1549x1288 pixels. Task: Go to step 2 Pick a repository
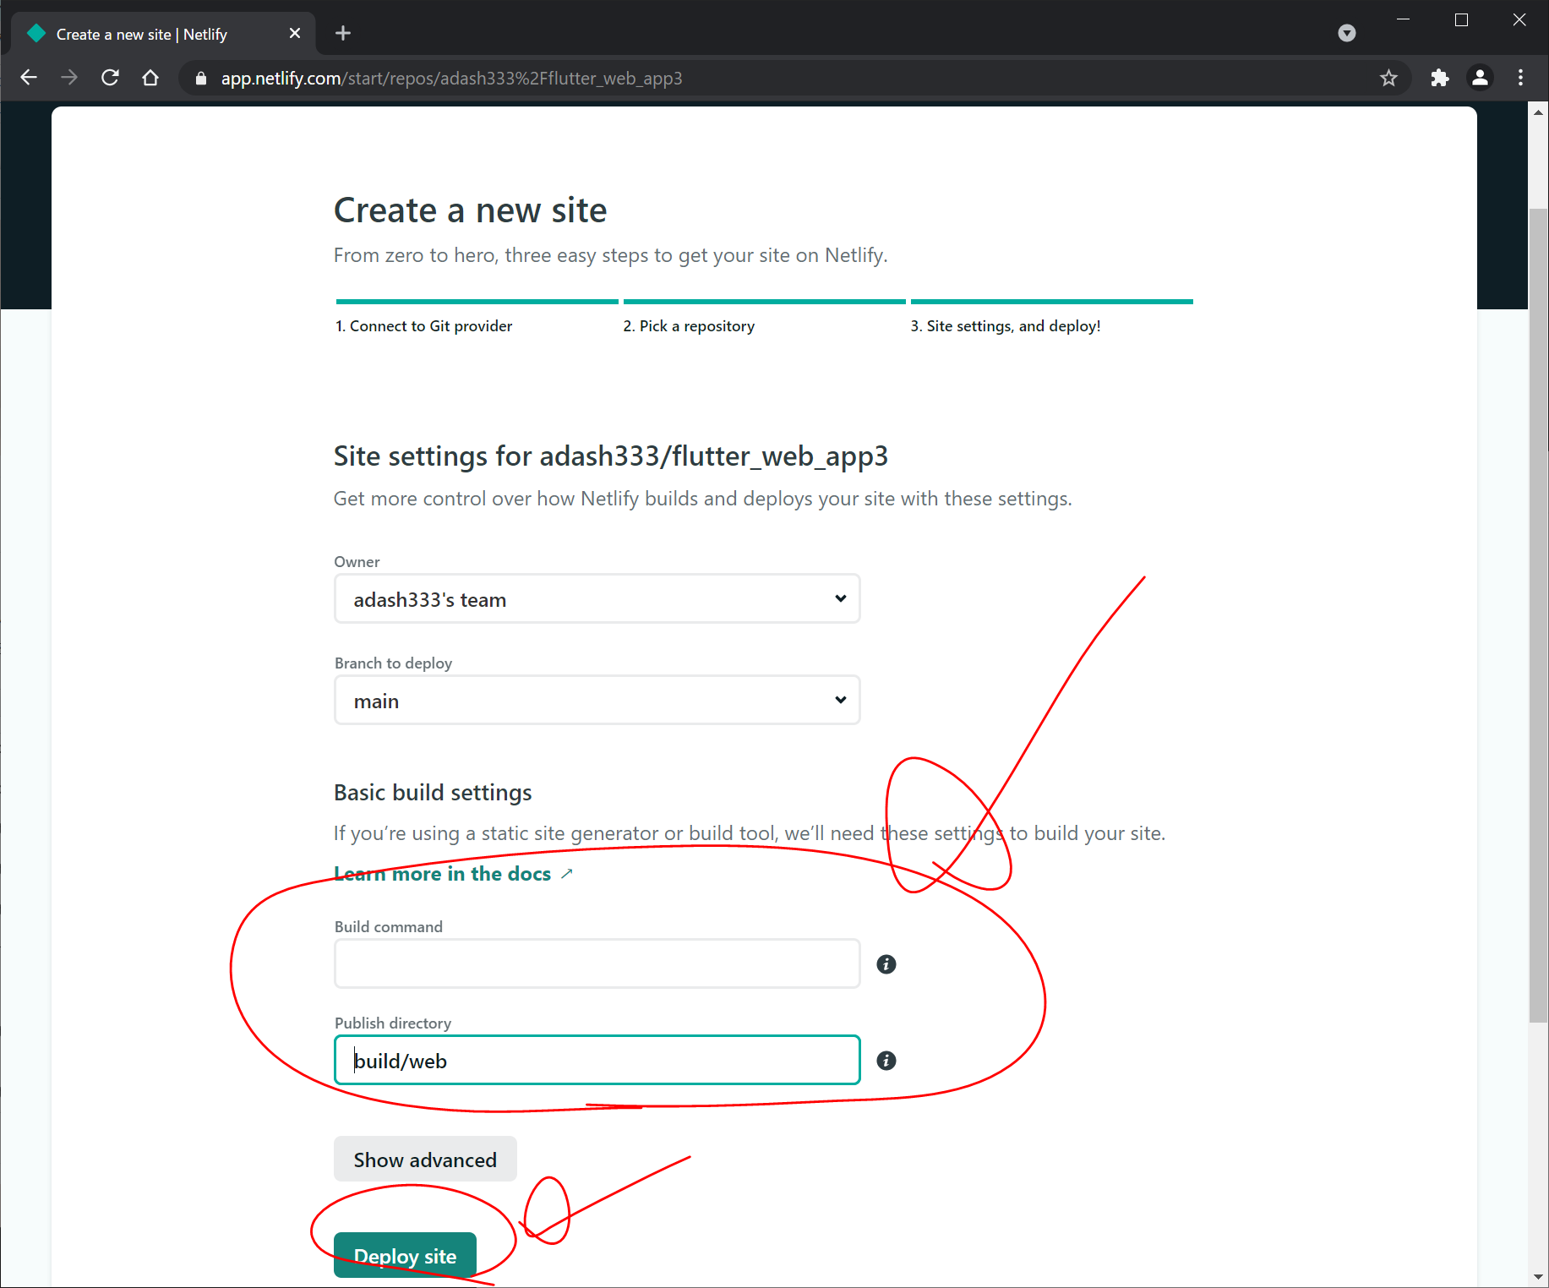point(689,326)
